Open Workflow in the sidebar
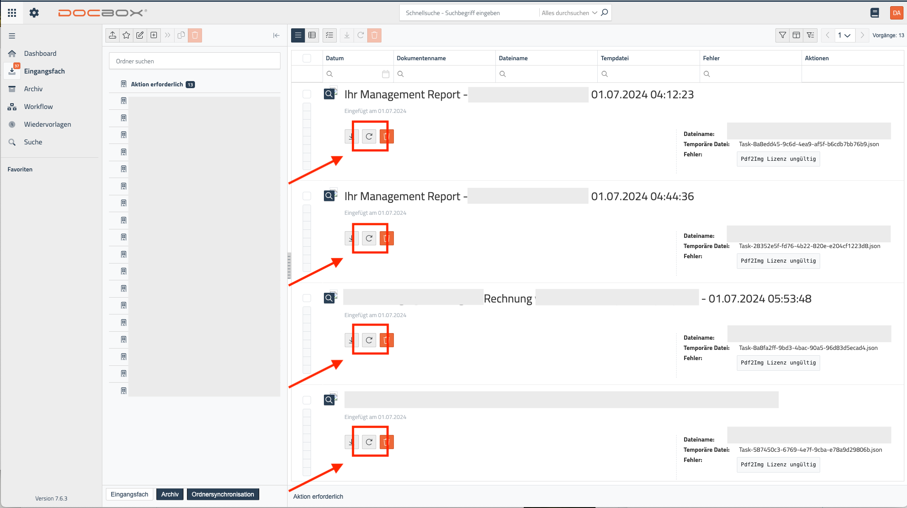The width and height of the screenshot is (907, 508). 38,107
